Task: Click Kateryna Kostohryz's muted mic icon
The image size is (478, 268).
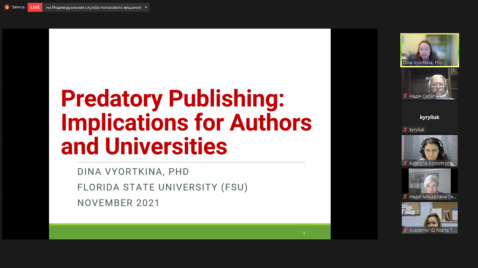Action: click(405, 163)
